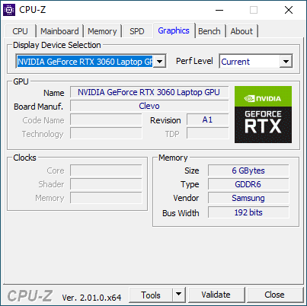The image size is (307, 306).
Task: Open the Display Device Selection dropdown arrow
Action: coord(160,62)
